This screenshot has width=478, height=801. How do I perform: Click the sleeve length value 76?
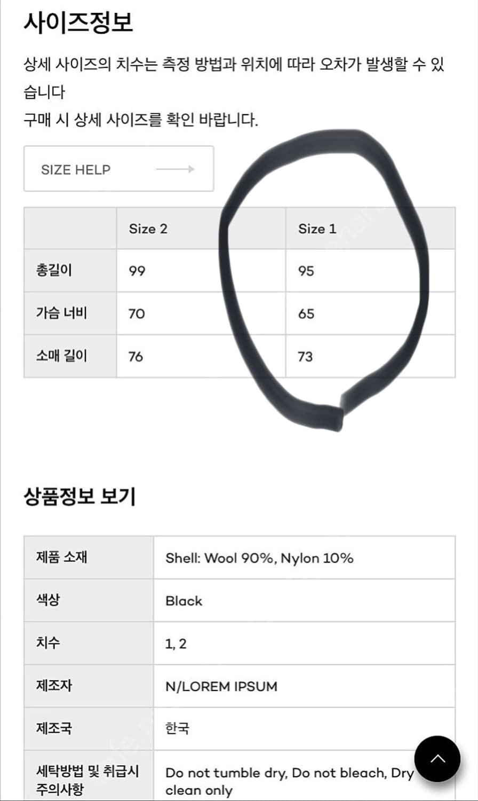136,356
